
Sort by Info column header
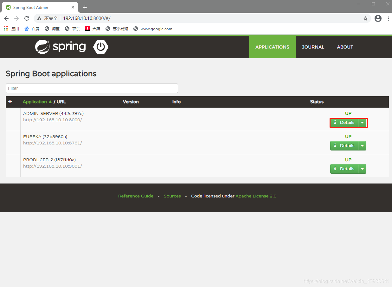[177, 102]
